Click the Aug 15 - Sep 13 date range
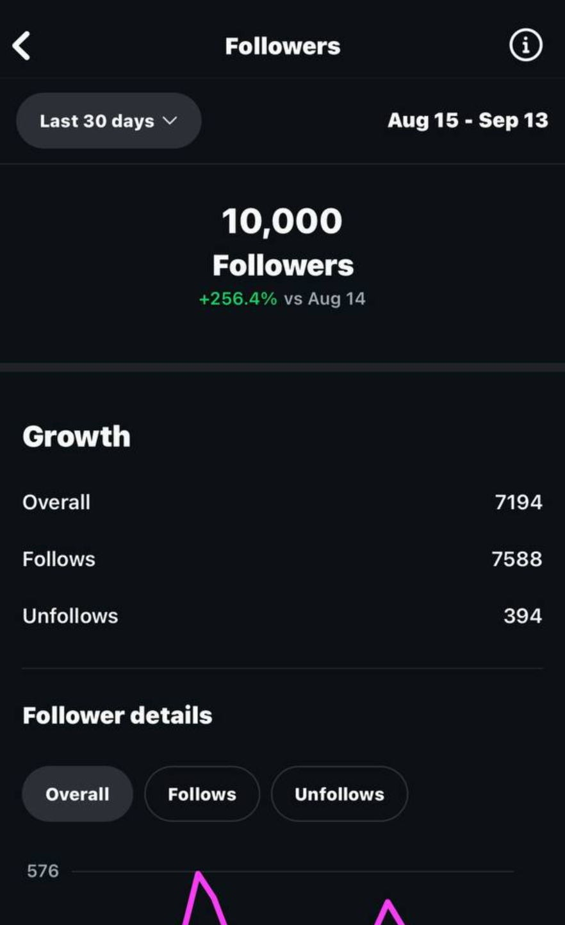Image resolution: width=565 pixels, height=925 pixels. pyautogui.click(x=468, y=121)
